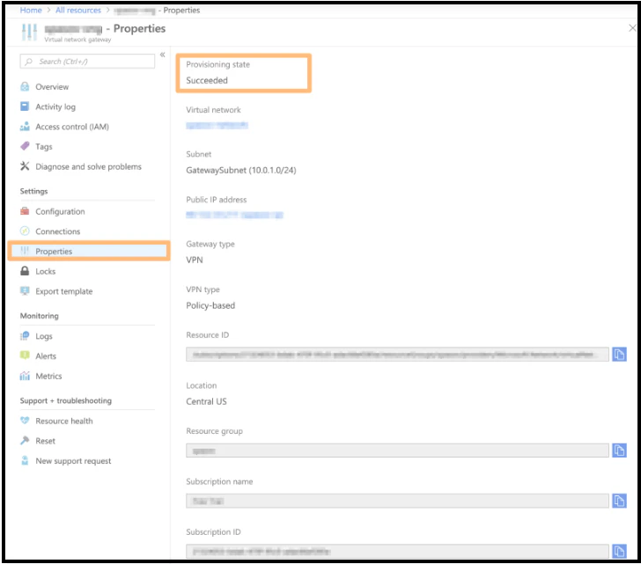Open the Reset option
The width and height of the screenshot is (641, 564).
[x=45, y=441]
